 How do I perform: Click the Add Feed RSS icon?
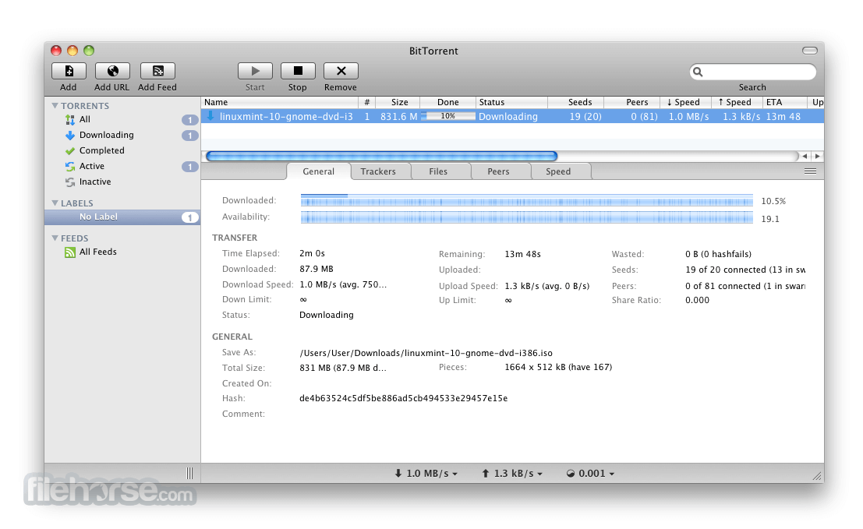coord(157,71)
